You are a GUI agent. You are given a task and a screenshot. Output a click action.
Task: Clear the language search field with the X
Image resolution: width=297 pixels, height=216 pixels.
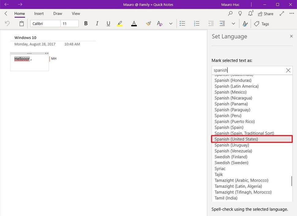click(x=288, y=70)
